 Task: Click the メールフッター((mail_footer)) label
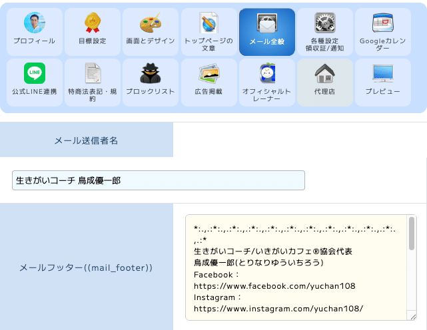tap(86, 267)
